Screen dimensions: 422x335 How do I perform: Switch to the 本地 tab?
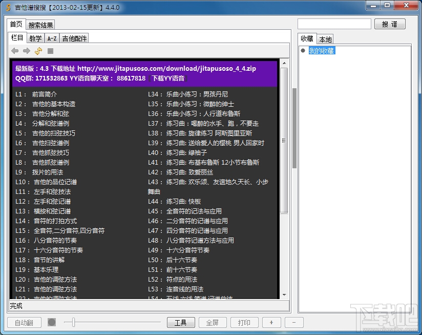tap(325, 40)
